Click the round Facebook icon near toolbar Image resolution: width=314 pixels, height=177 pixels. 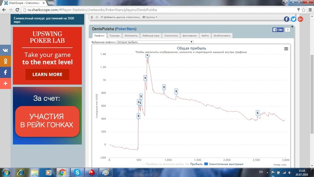tap(287, 19)
